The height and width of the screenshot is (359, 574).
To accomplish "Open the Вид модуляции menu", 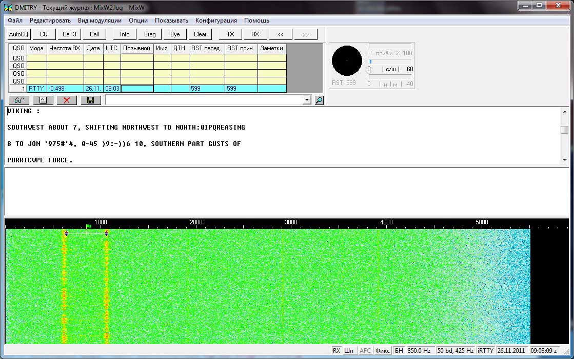I will [x=100, y=20].
